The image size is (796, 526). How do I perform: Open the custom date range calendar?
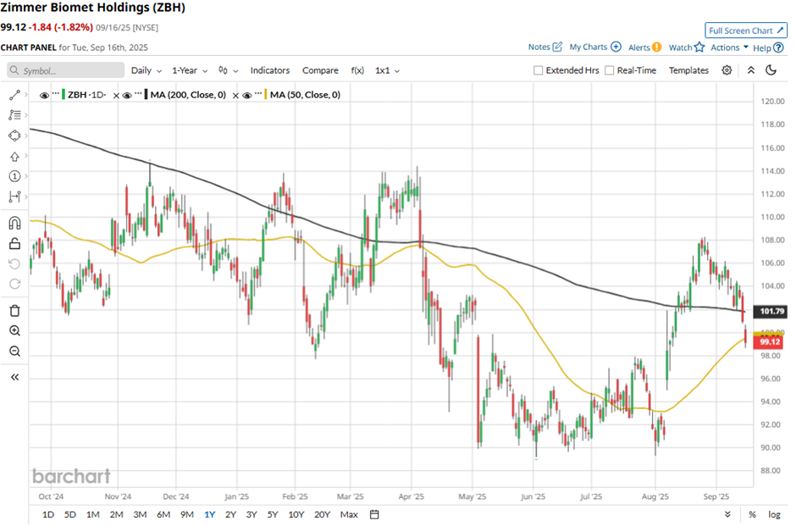[x=374, y=514]
